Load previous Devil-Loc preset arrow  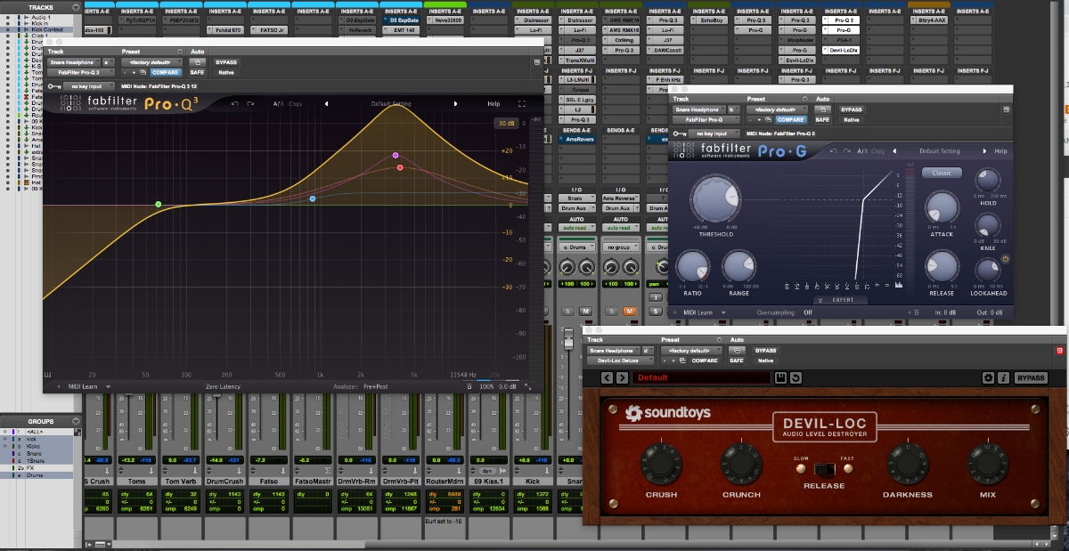[608, 378]
